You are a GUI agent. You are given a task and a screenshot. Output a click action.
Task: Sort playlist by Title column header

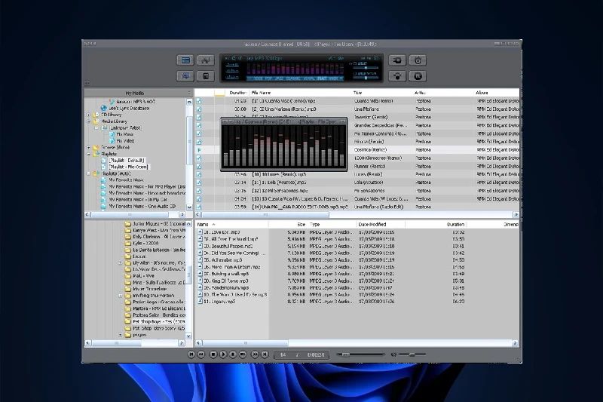[359, 93]
